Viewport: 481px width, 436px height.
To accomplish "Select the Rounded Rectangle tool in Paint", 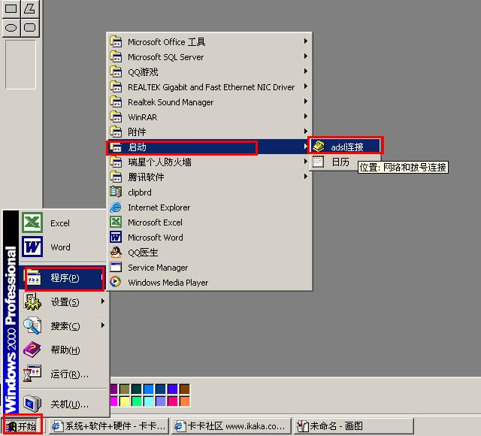I will (29, 28).
